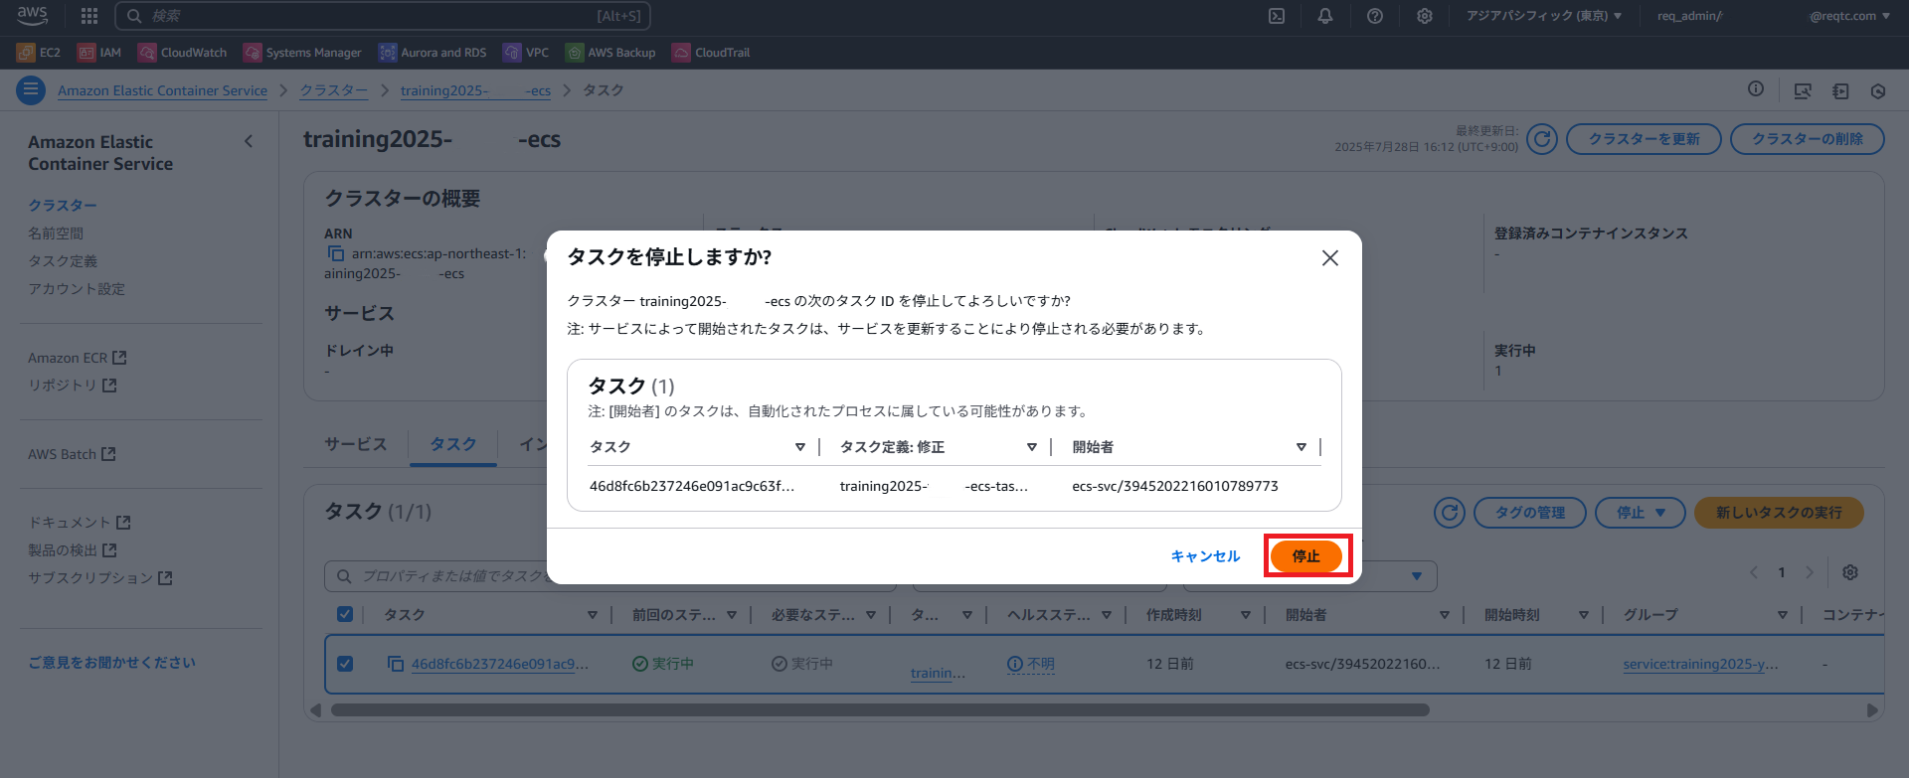Viewport: 1909px width, 778px height.
Task: Refresh the tasks list
Action: click(1450, 513)
